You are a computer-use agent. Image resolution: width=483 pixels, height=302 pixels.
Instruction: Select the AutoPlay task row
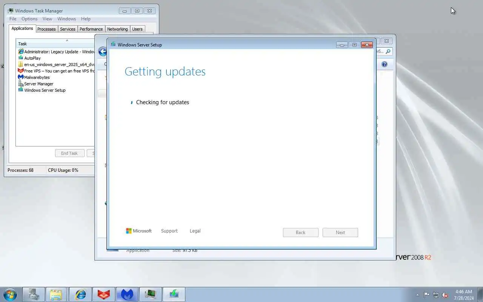tap(55, 58)
